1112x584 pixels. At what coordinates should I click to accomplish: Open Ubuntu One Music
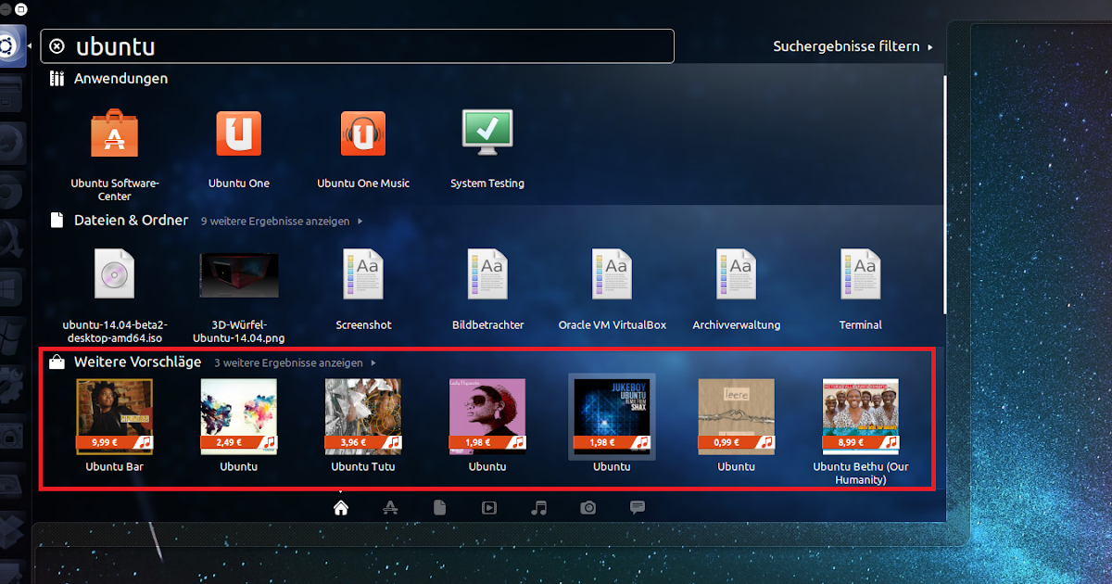[x=363, y=150]
